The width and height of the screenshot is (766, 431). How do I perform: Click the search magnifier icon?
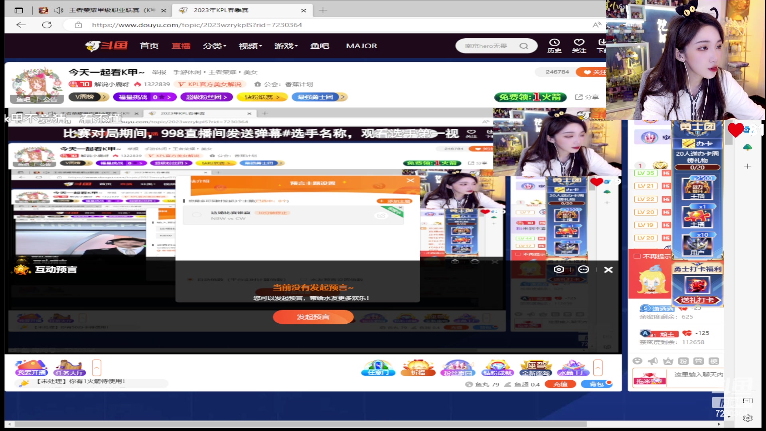(x=523, y=46)
